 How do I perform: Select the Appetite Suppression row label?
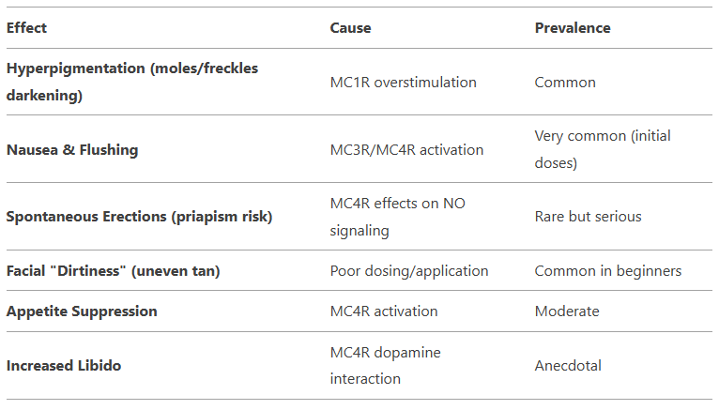pos(82,311)
